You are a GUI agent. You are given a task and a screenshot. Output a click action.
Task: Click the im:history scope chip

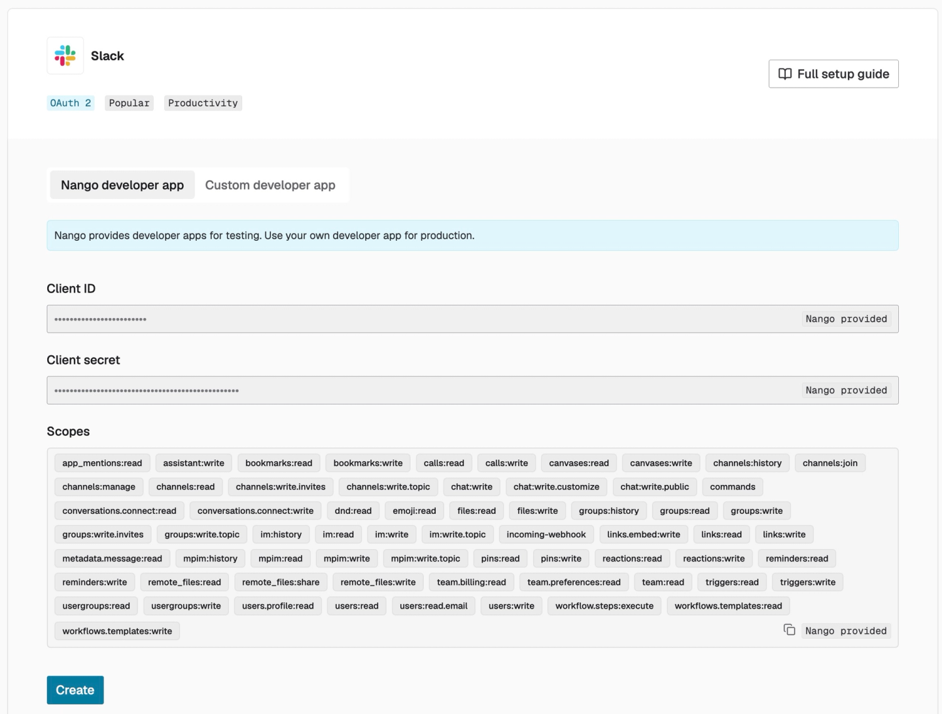point(281,535)
